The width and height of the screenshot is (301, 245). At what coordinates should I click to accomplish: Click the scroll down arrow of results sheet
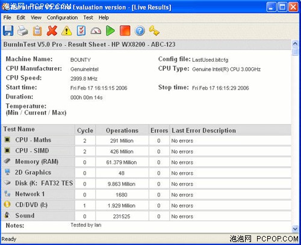pos(295,228)
